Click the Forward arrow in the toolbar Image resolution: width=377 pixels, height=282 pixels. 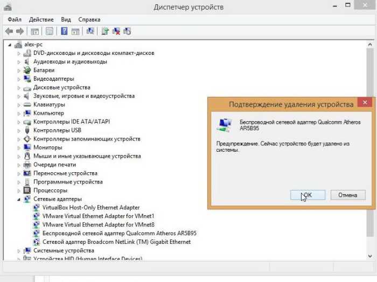20,31
